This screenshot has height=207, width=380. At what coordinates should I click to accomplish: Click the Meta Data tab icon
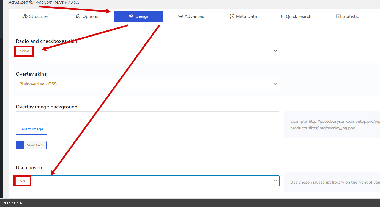click(x=232, y=16)
